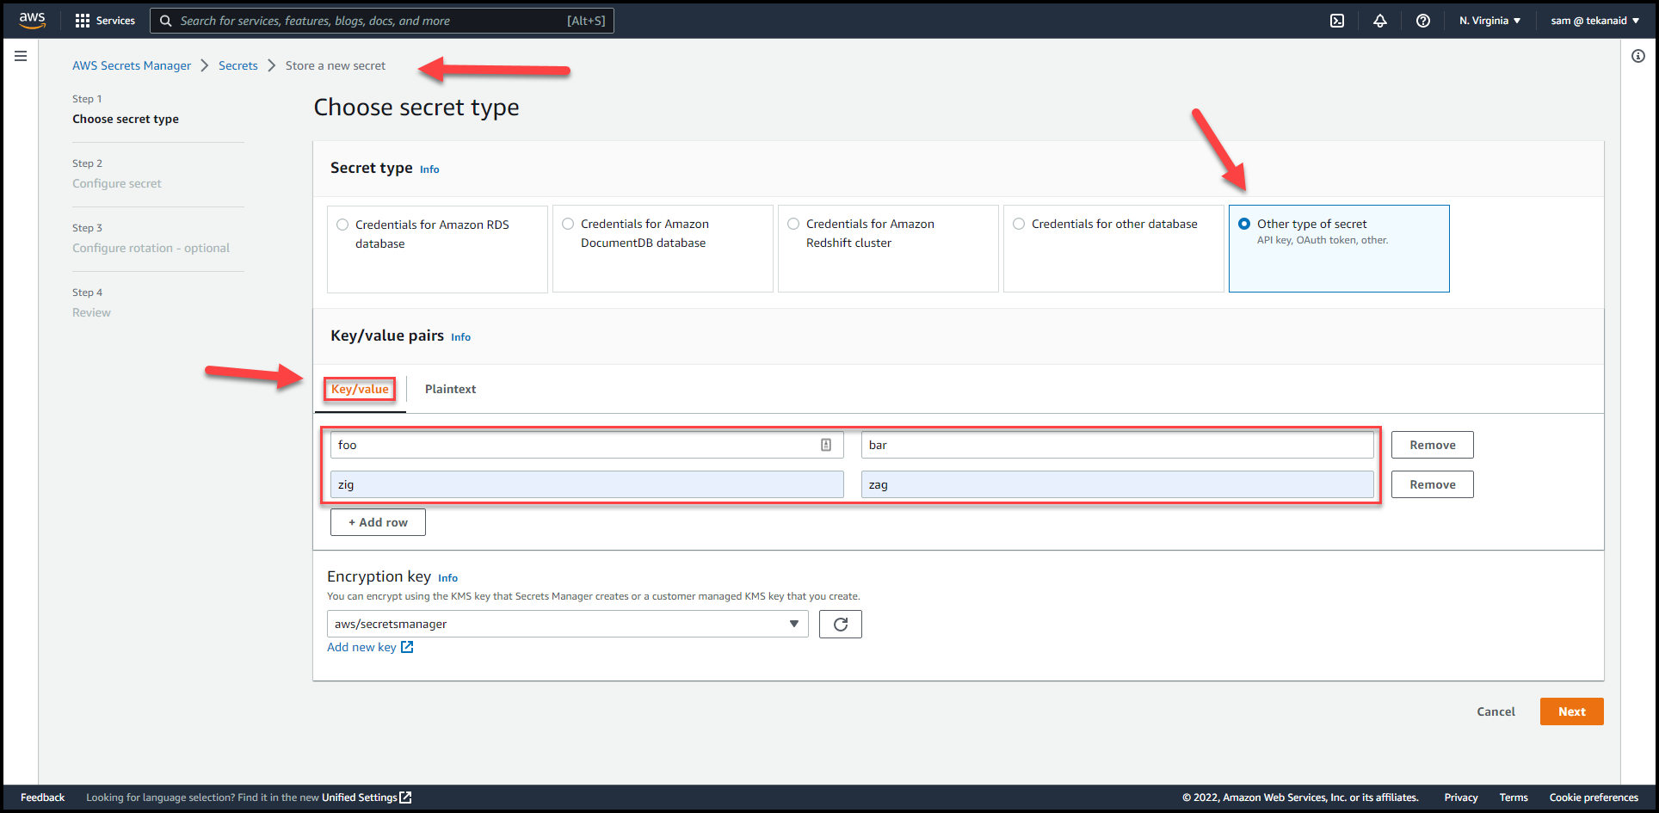
Task: Add a new key/value row
Action: [377, 521]
